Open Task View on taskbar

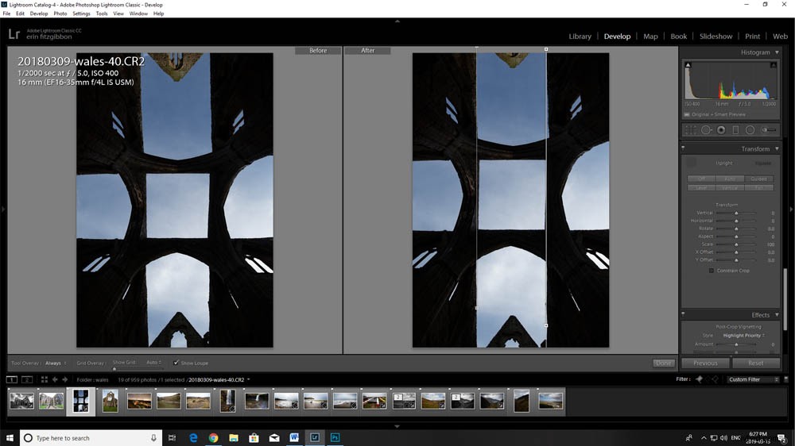(172, 438)
